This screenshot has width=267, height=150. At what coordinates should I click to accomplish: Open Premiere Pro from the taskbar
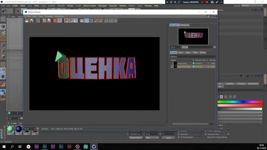[53, 146]
